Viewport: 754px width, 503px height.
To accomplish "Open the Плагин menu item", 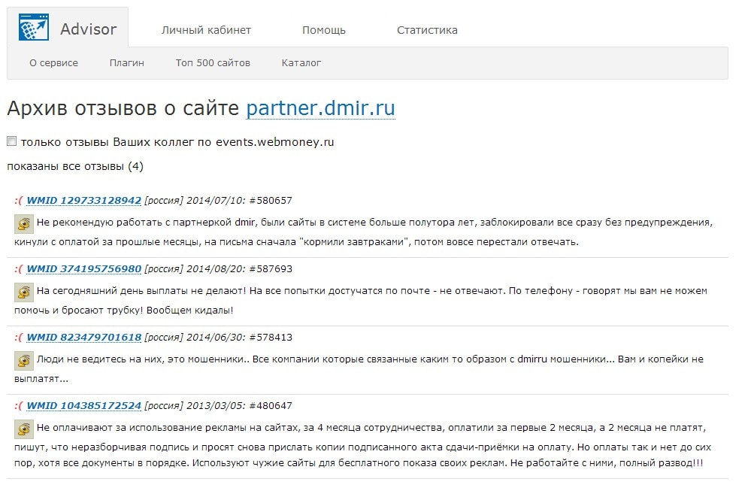I will (x=126, y=63).
